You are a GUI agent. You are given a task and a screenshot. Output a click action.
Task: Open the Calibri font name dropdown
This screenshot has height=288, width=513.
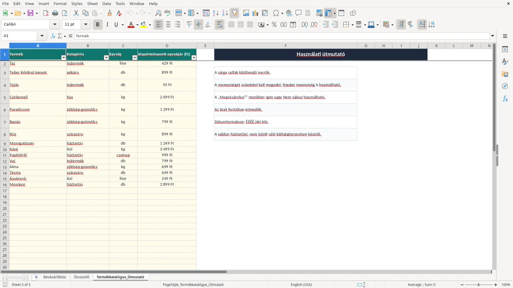(x=55, y=25)
